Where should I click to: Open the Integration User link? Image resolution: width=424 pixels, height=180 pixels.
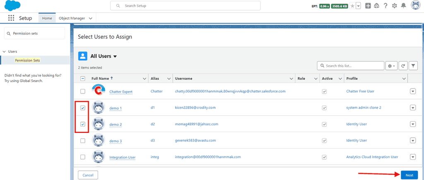pyautogui.click(x=122, y=157)
